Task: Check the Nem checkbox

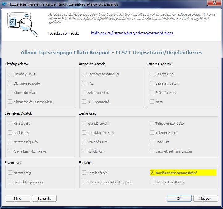Action: coord(152,102)
